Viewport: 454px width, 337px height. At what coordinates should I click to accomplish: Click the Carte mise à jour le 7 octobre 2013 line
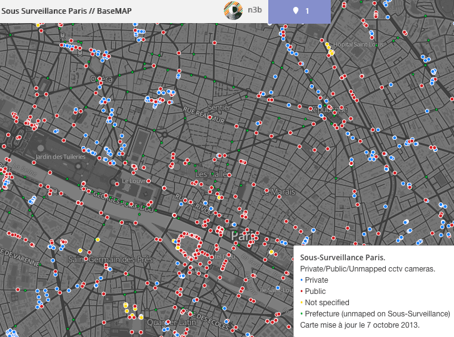coord(360,325)
